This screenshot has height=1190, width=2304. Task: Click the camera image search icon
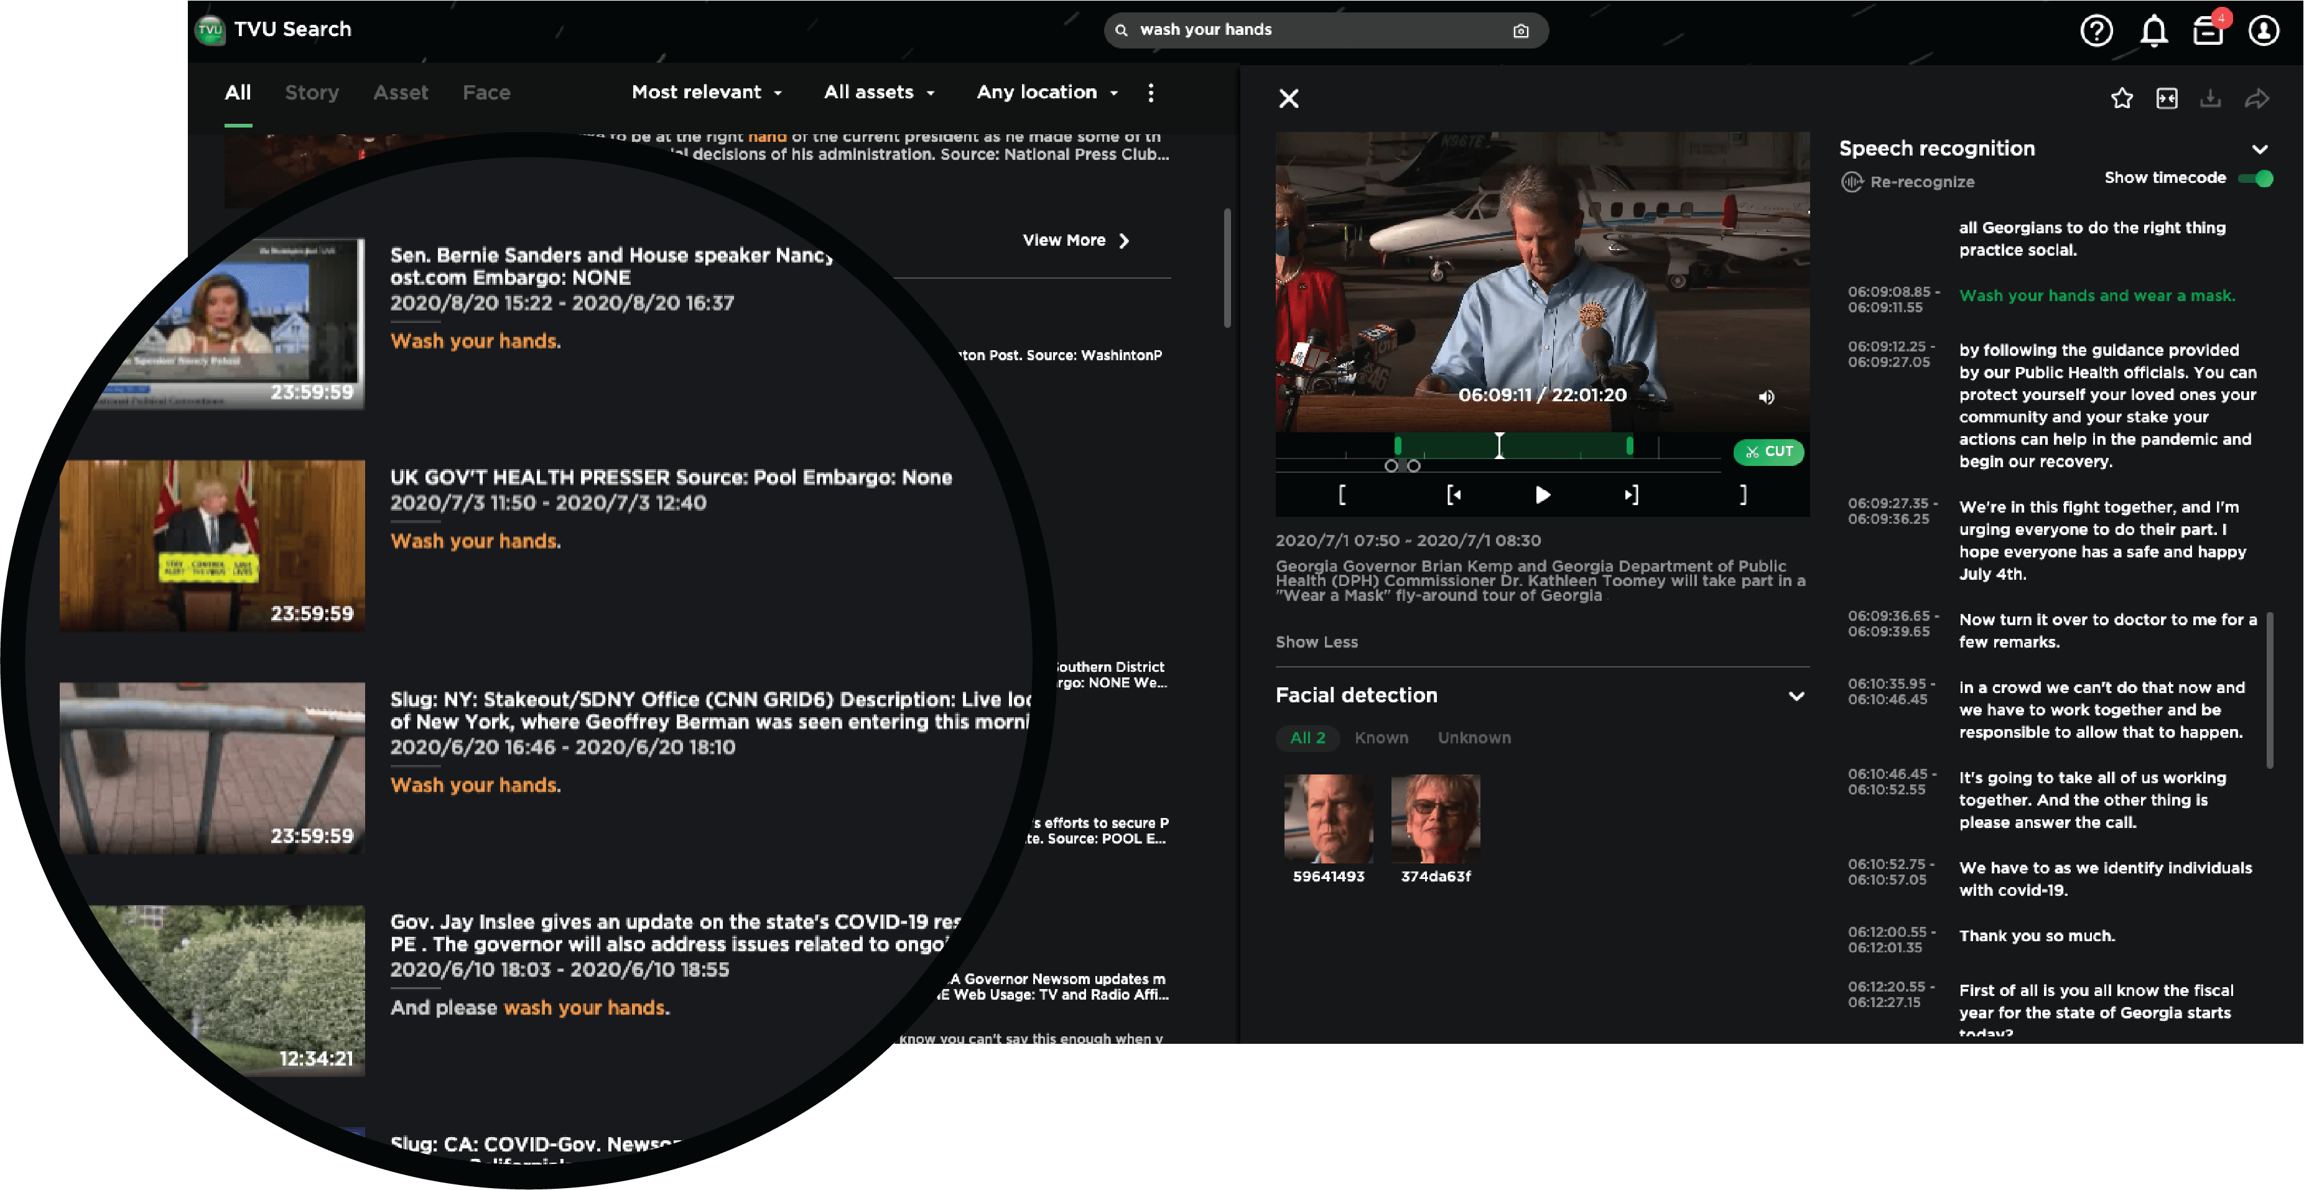[x=1520, y=30]
